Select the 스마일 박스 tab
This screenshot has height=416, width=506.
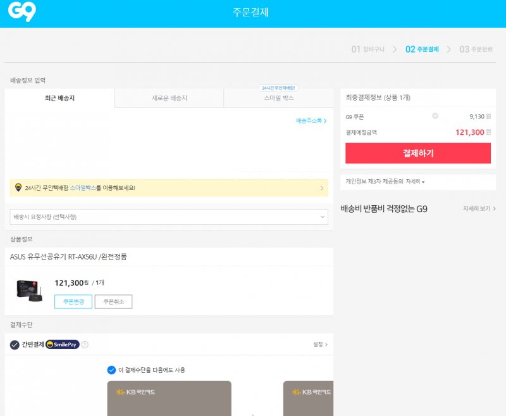pyautogui.click(x=278, y=98)
